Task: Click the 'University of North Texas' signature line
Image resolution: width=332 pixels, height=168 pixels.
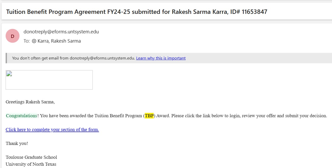Action: tap(31, 164)
